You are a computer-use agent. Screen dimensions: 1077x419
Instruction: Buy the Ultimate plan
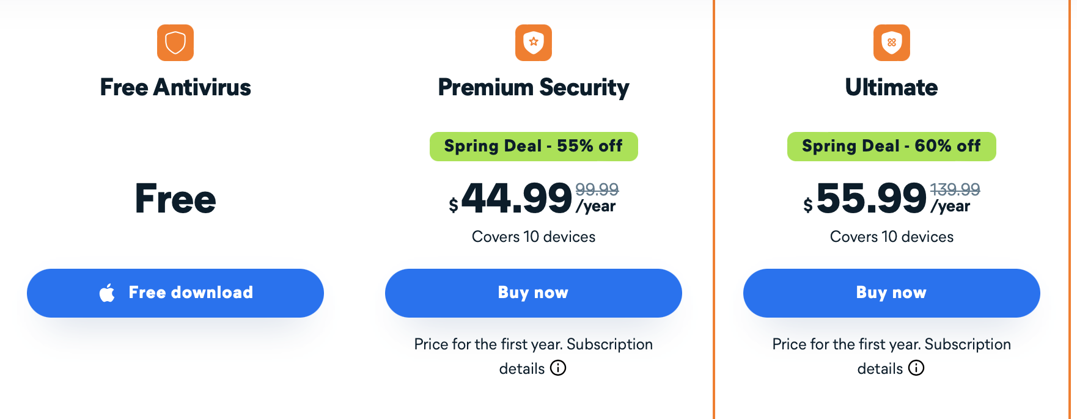pos(891,293)
